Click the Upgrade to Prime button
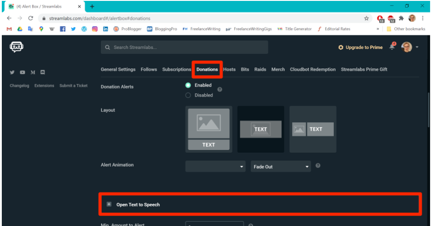The image size is (431, 226). pyautogui.click(x=360, y=48)
